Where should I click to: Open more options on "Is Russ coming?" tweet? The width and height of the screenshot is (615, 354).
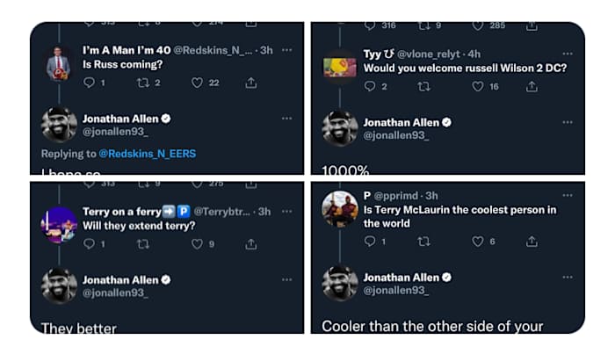(286, 51)
